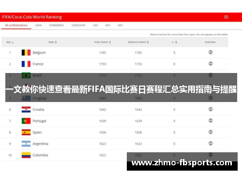This screenshot has width=242, height=175.
Task: Switch to the OFC tab
Action: click(x=121, y=25)
